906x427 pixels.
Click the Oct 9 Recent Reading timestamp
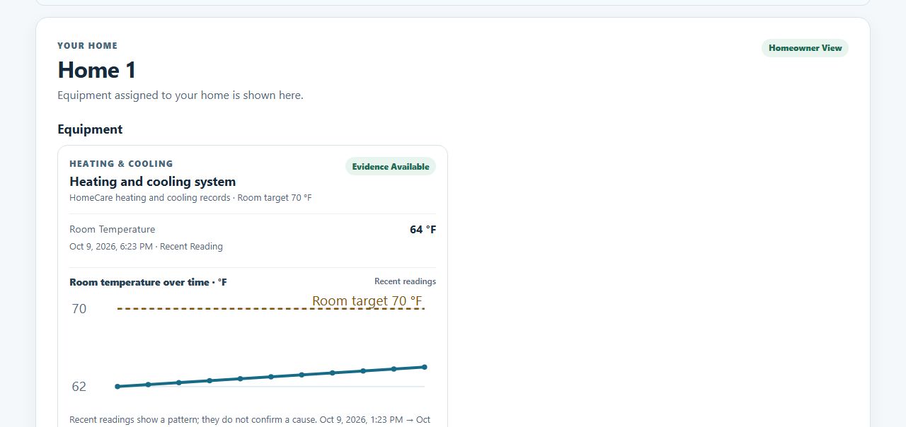point(146,247)
